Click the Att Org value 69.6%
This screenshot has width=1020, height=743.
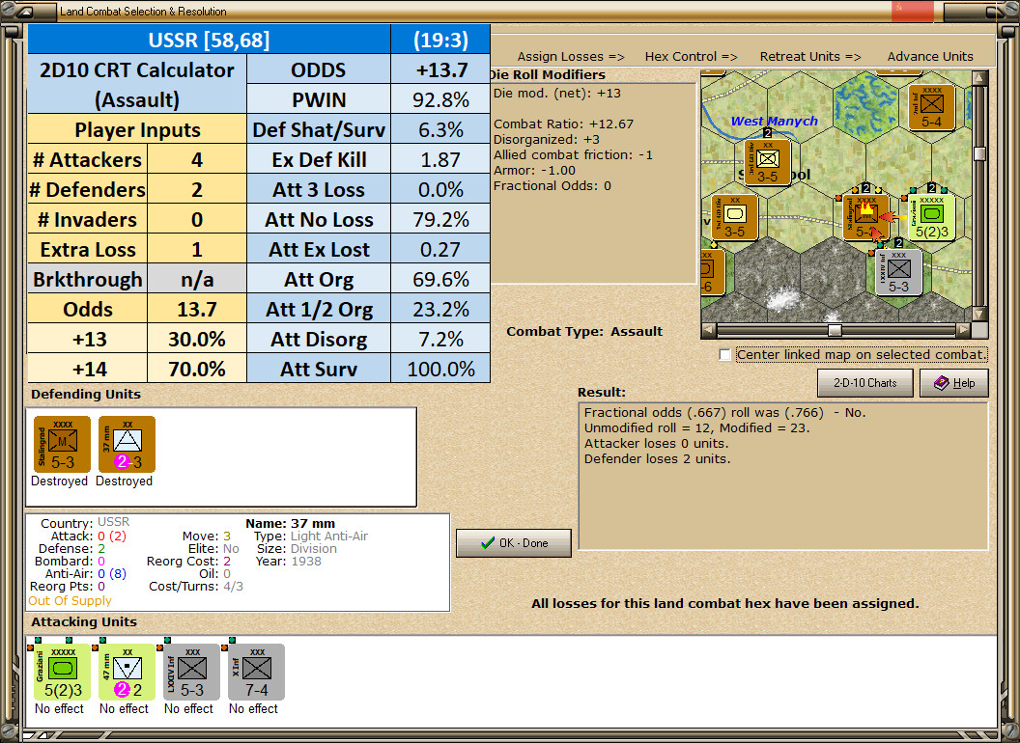point(440,279)
